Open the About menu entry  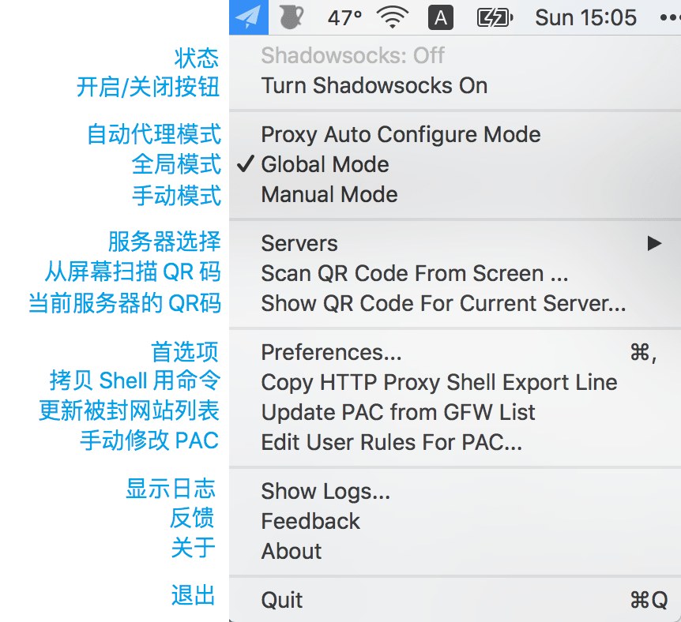click(x=455, y=551)
